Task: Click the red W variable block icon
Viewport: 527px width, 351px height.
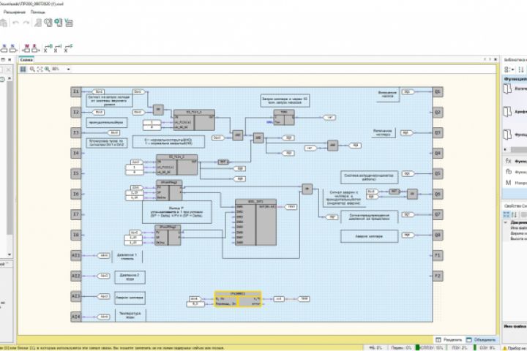Action: [26, 48]
